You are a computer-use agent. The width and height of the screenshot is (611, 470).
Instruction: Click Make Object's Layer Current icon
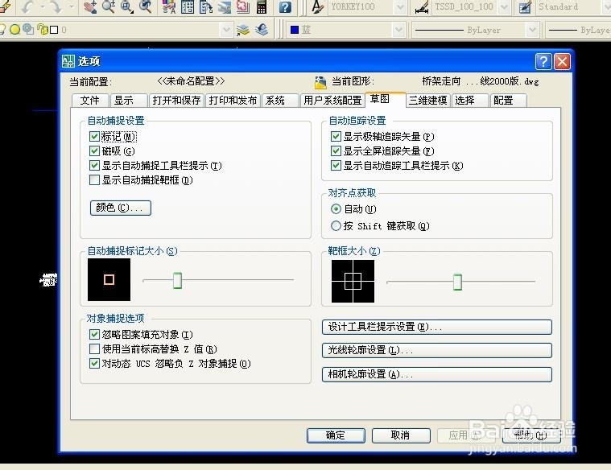click(x=243, y=30)
